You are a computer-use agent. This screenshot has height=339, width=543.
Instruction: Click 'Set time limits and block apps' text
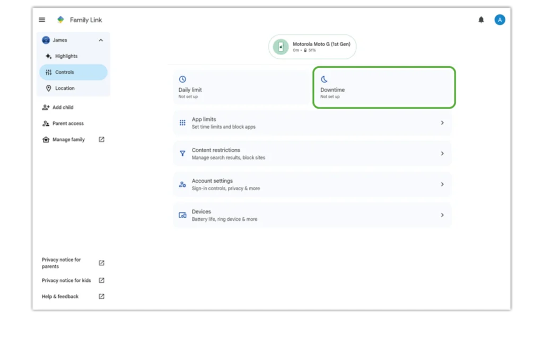[224, 127]
